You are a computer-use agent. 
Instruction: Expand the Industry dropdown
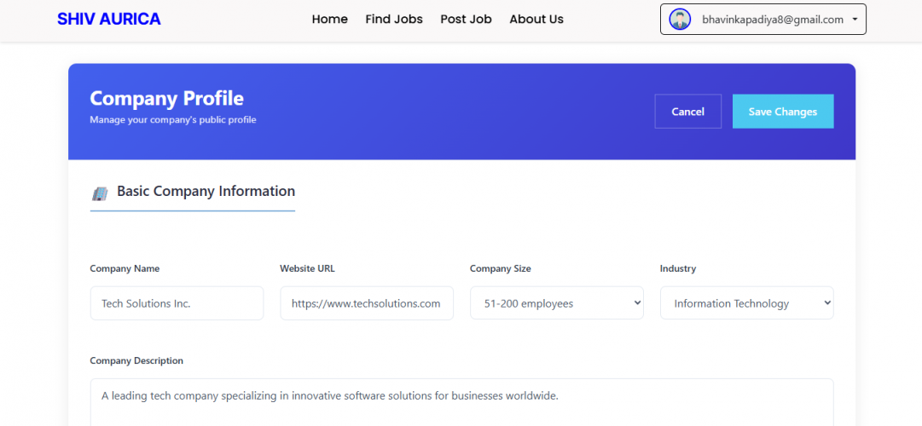(747, 303)
